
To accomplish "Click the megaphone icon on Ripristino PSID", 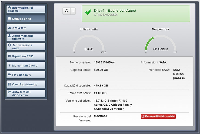I will pos(10,56).
